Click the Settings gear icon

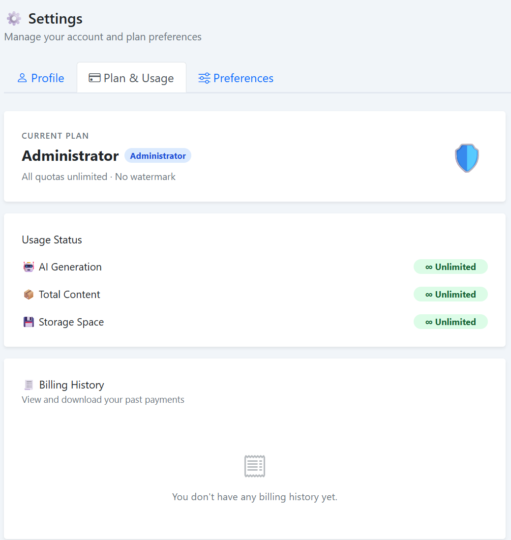[14, 19]
